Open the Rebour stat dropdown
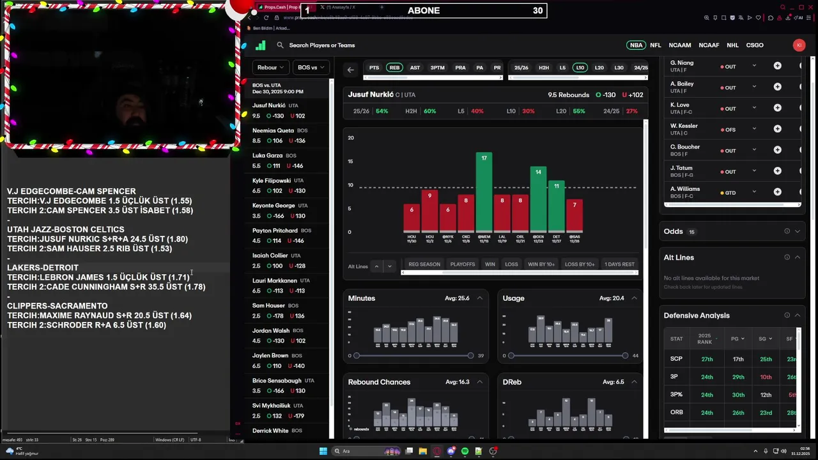The image size is (818, 460). click(271, 67)
